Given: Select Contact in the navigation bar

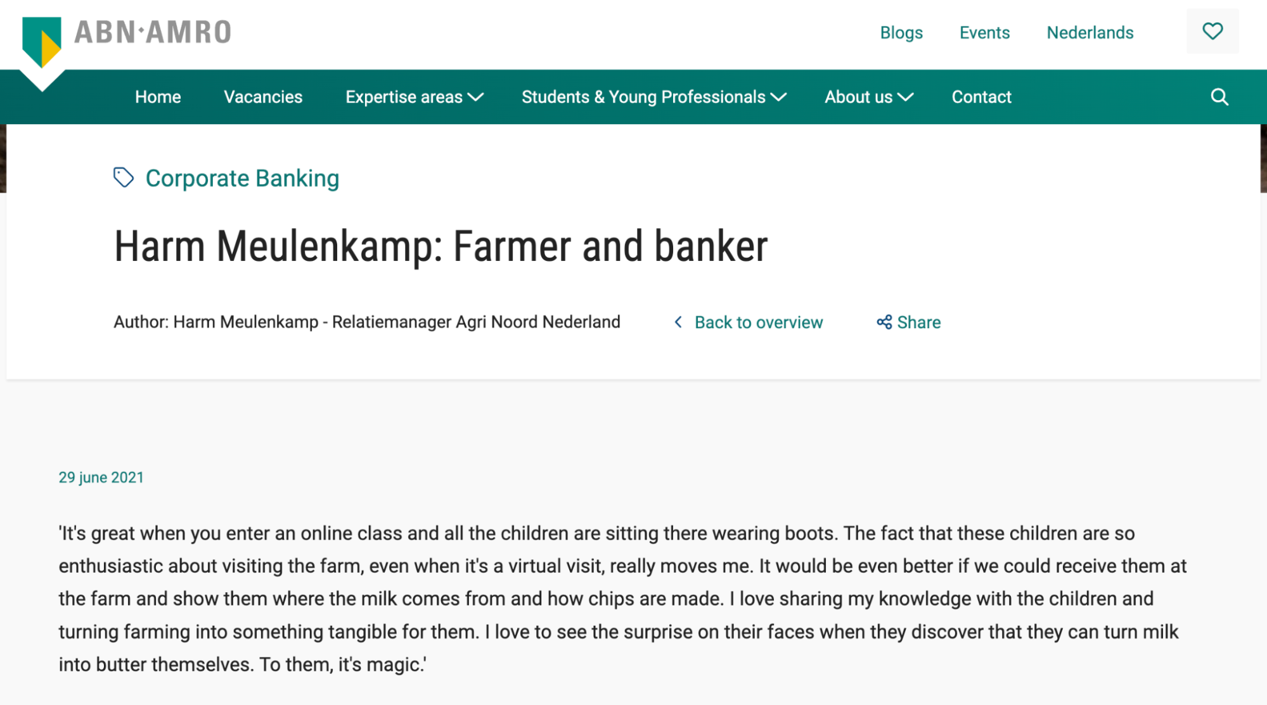Looking at the screenshot, I should point(981,97).
